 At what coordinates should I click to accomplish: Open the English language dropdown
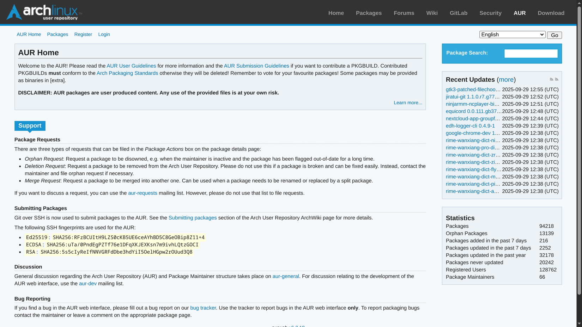[512, 35]
